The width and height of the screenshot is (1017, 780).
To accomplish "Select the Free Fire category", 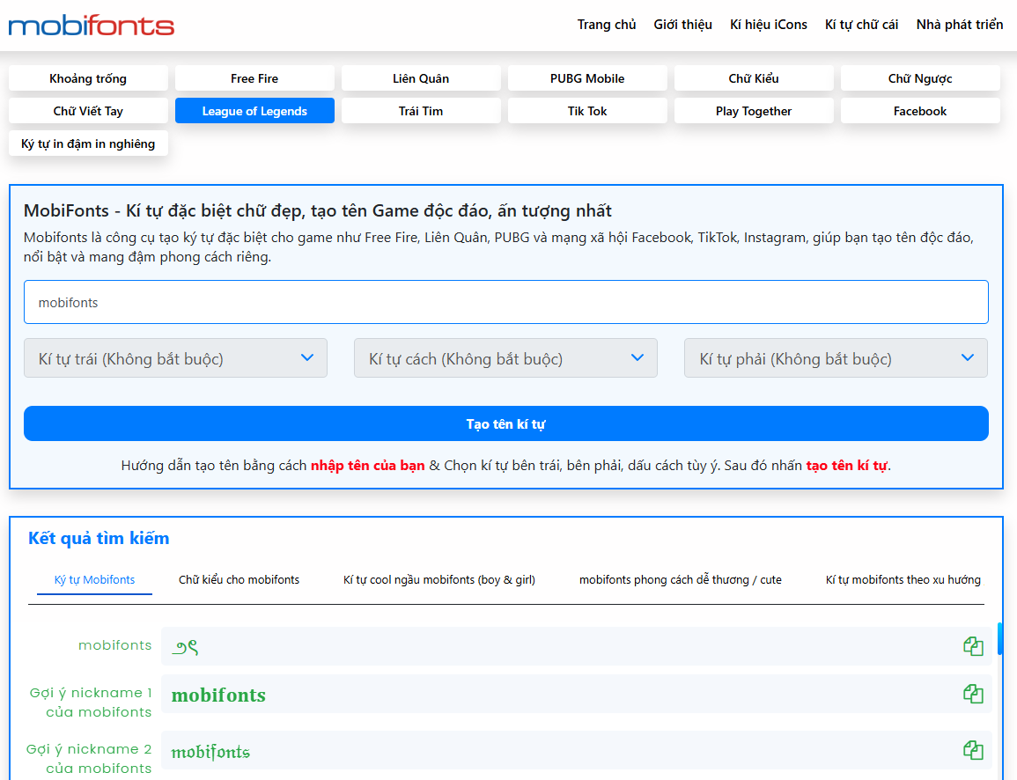I will click(x=254, y=78).
